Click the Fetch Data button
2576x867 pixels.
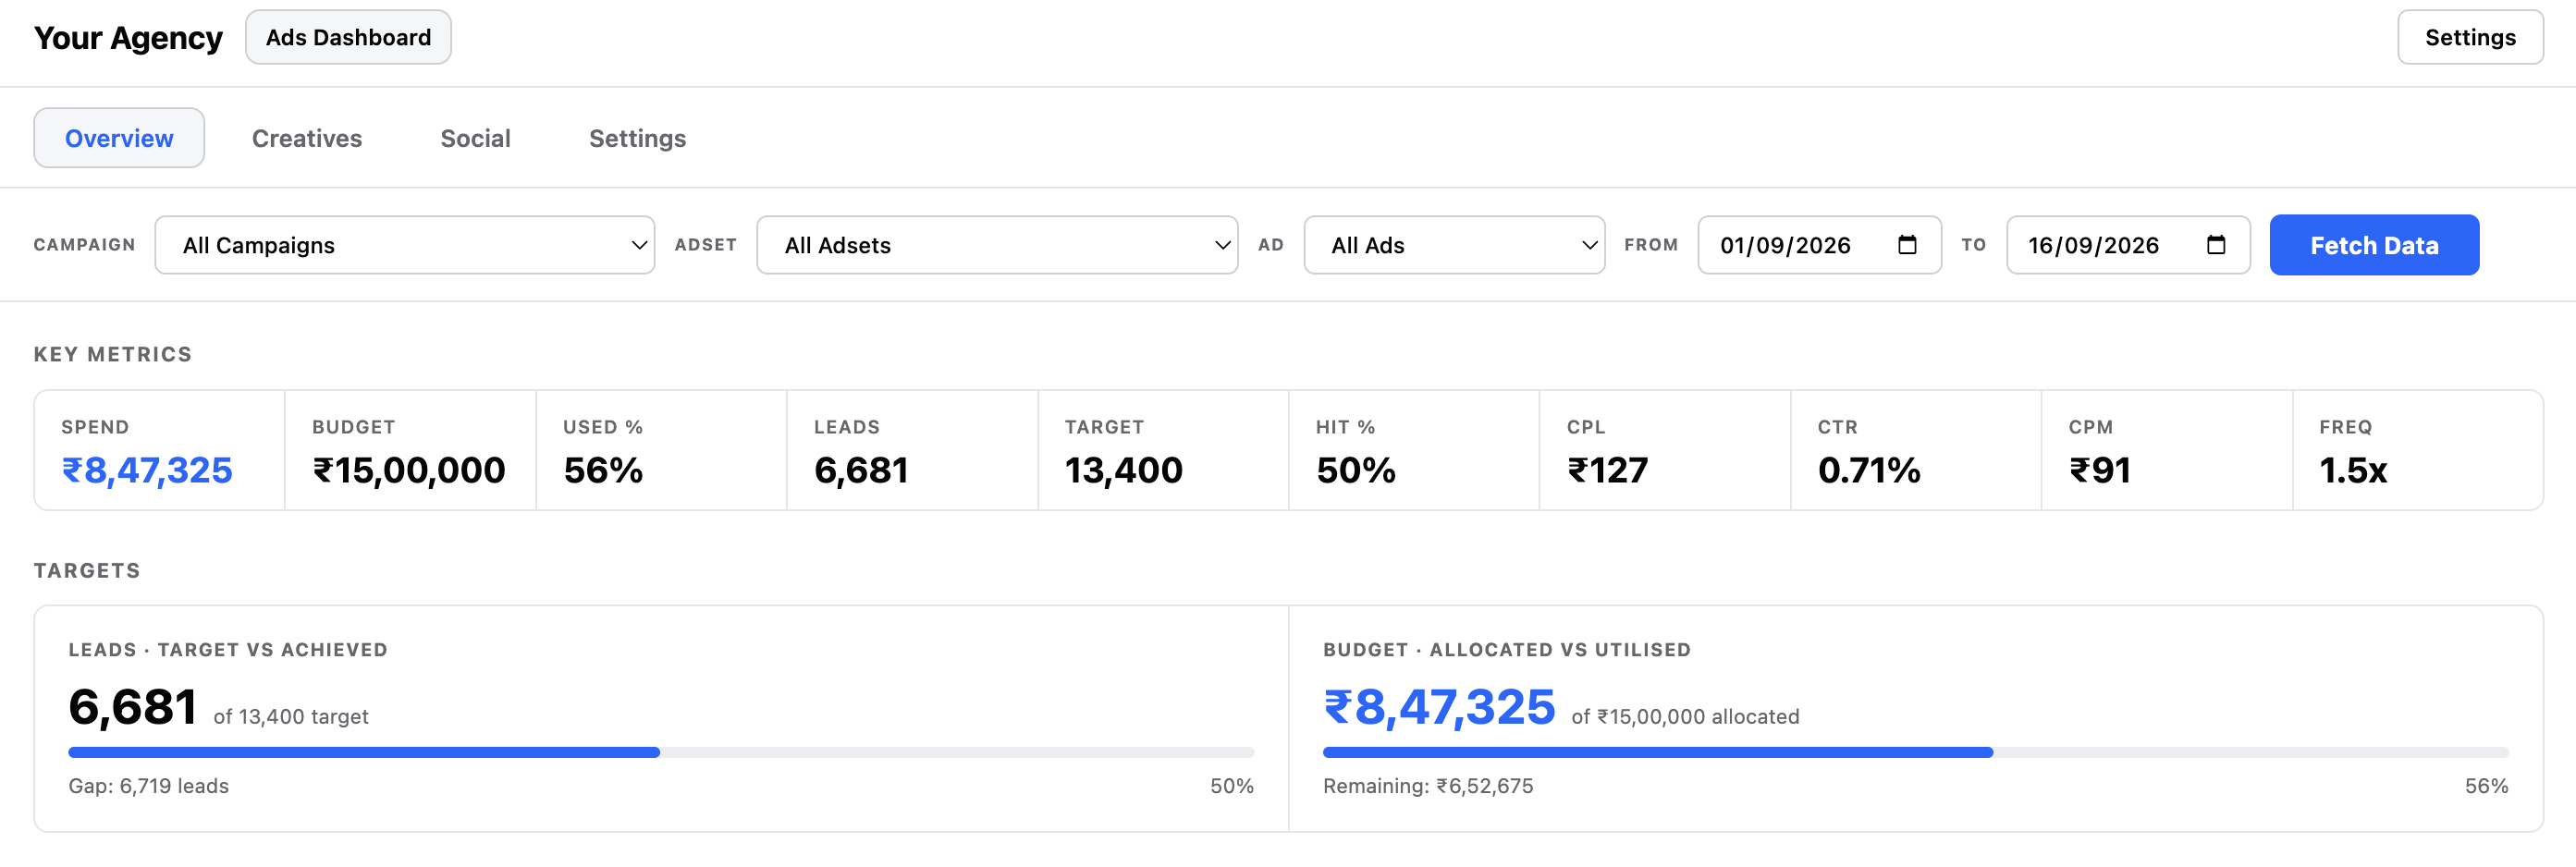2374,245
